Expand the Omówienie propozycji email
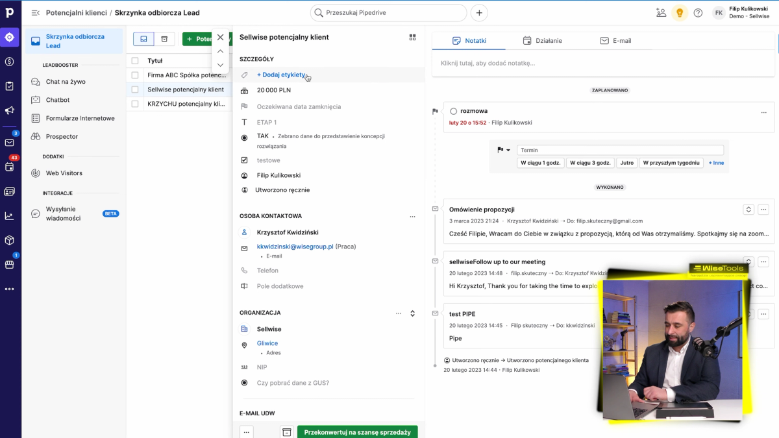The image size is (779, 438). 748,209
